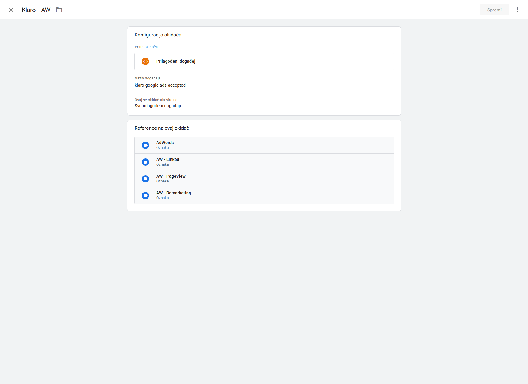Image resolution: width=528 pixels, height=384 pixels.
Task: Click the Ovaj se okidač aktivira na label
Action: [x=156, y=100]
